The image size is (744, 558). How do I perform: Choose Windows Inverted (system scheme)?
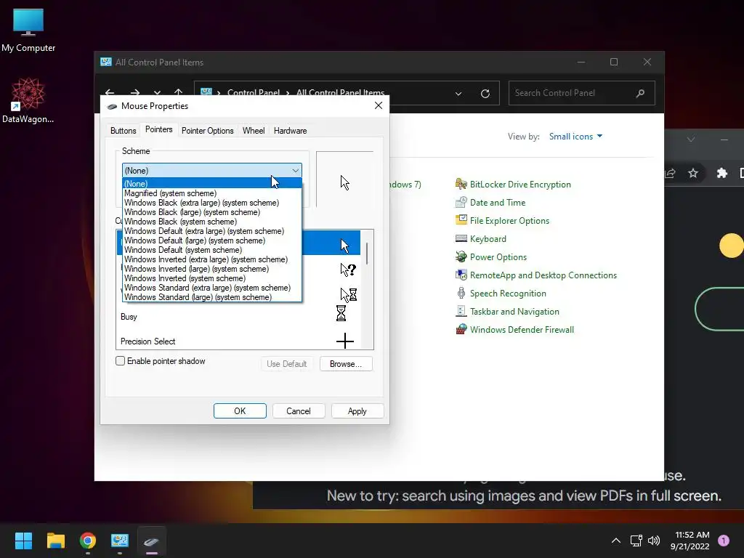(211, 278)
